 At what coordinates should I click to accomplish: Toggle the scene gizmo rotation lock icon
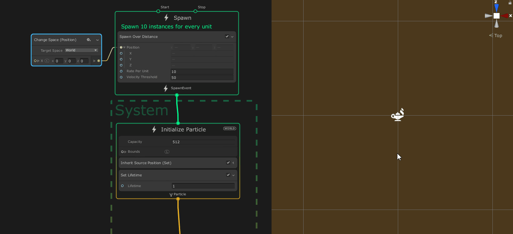point(510,2)
